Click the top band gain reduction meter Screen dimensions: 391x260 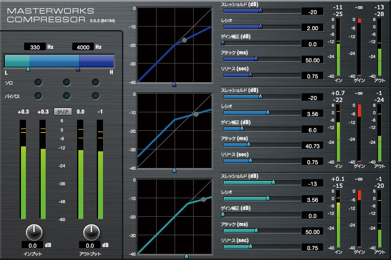click(x=359, y=47)
